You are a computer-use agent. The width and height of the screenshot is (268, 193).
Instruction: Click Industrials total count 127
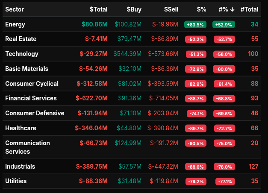point(253,167)
